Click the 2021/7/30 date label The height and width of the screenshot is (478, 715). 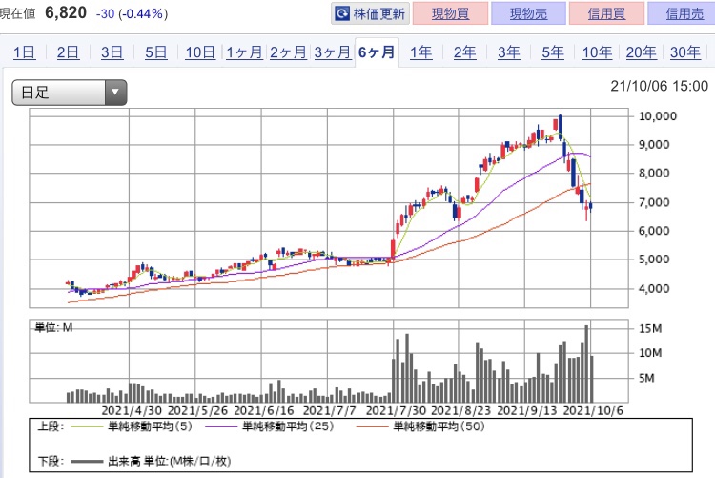(x=396, y=410)
